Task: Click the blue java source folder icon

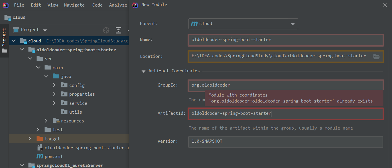Action: (x=56, y=76)
